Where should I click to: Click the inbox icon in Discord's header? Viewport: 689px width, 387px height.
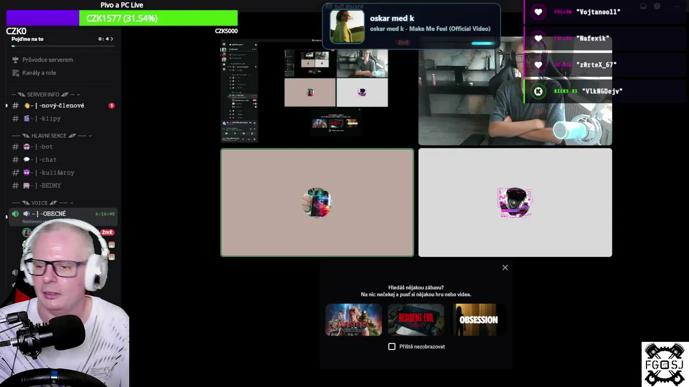(x=643, y=6)
